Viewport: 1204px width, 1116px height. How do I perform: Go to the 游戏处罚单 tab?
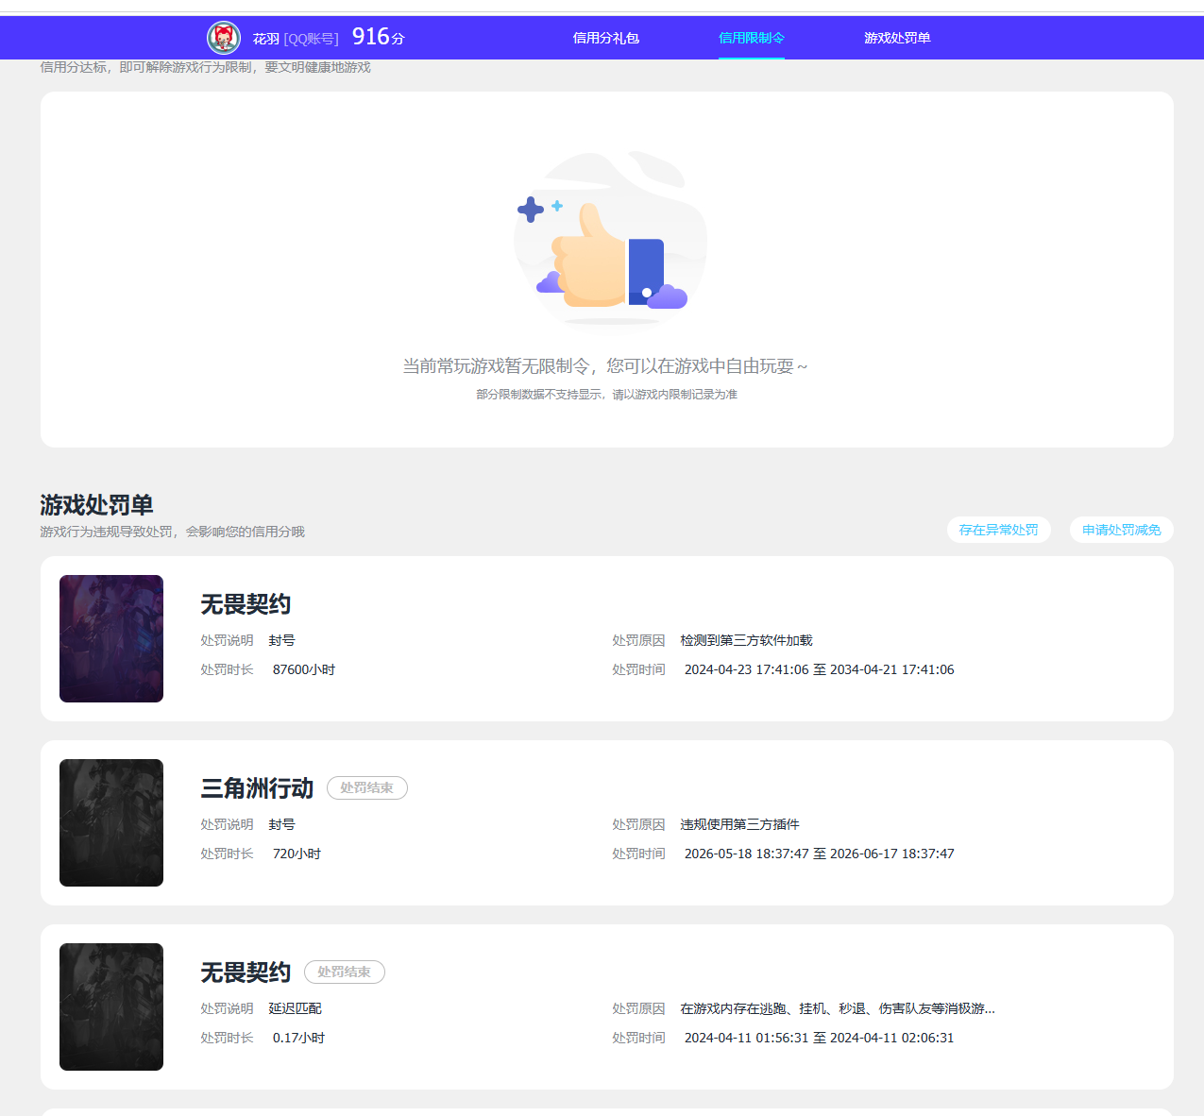[x=897, y=38]
